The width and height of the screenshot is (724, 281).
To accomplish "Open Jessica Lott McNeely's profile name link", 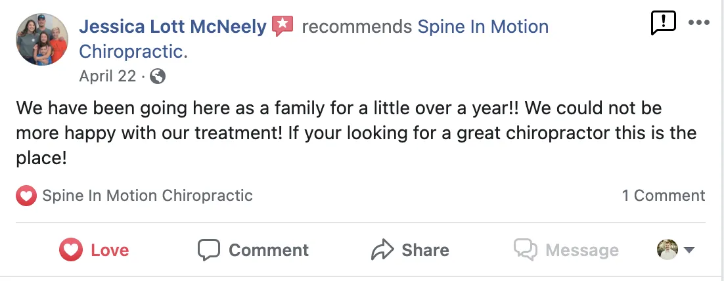I will pyautogui.click(x=172, y=27).
